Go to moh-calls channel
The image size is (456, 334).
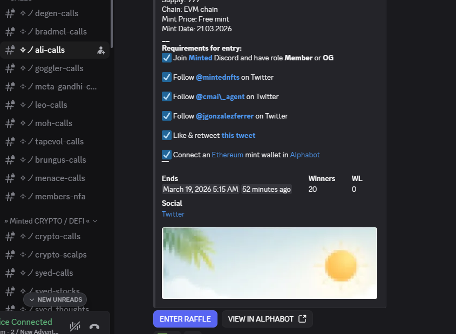tap(55, 123)
